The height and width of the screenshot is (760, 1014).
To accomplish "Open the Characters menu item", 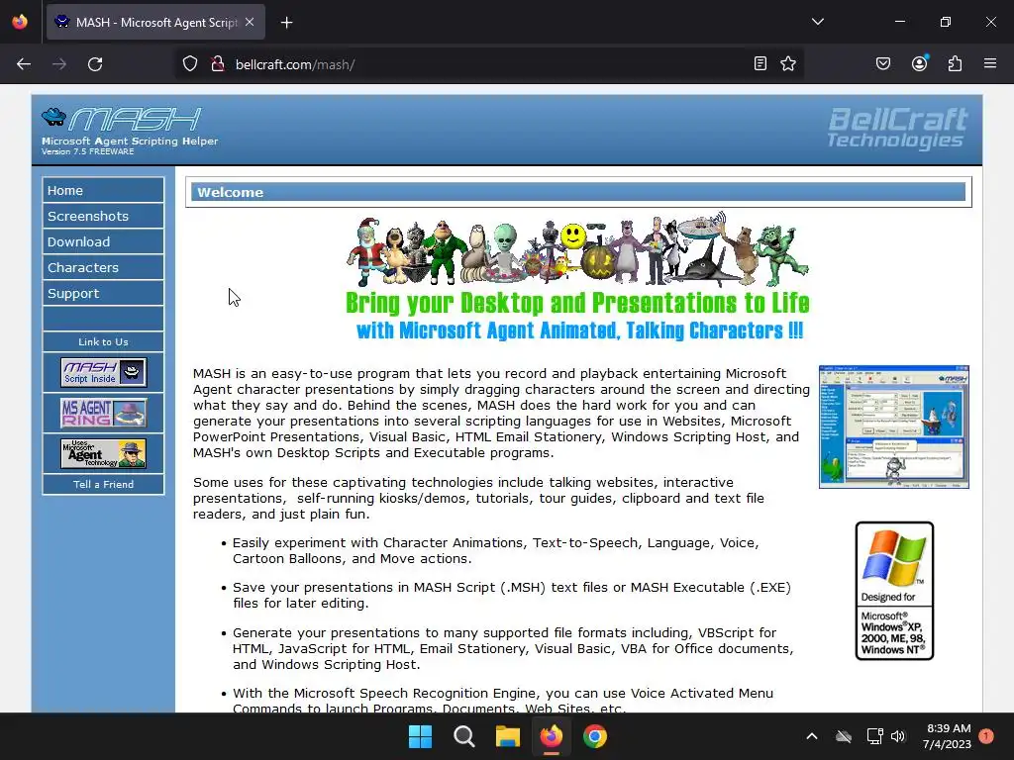I will point(103,267).
